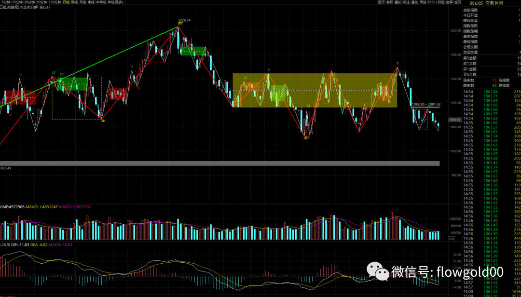Click the 指数涨跌 row in quote panel
The height and width of the screenshot is (297, 521).
point(492,26)
